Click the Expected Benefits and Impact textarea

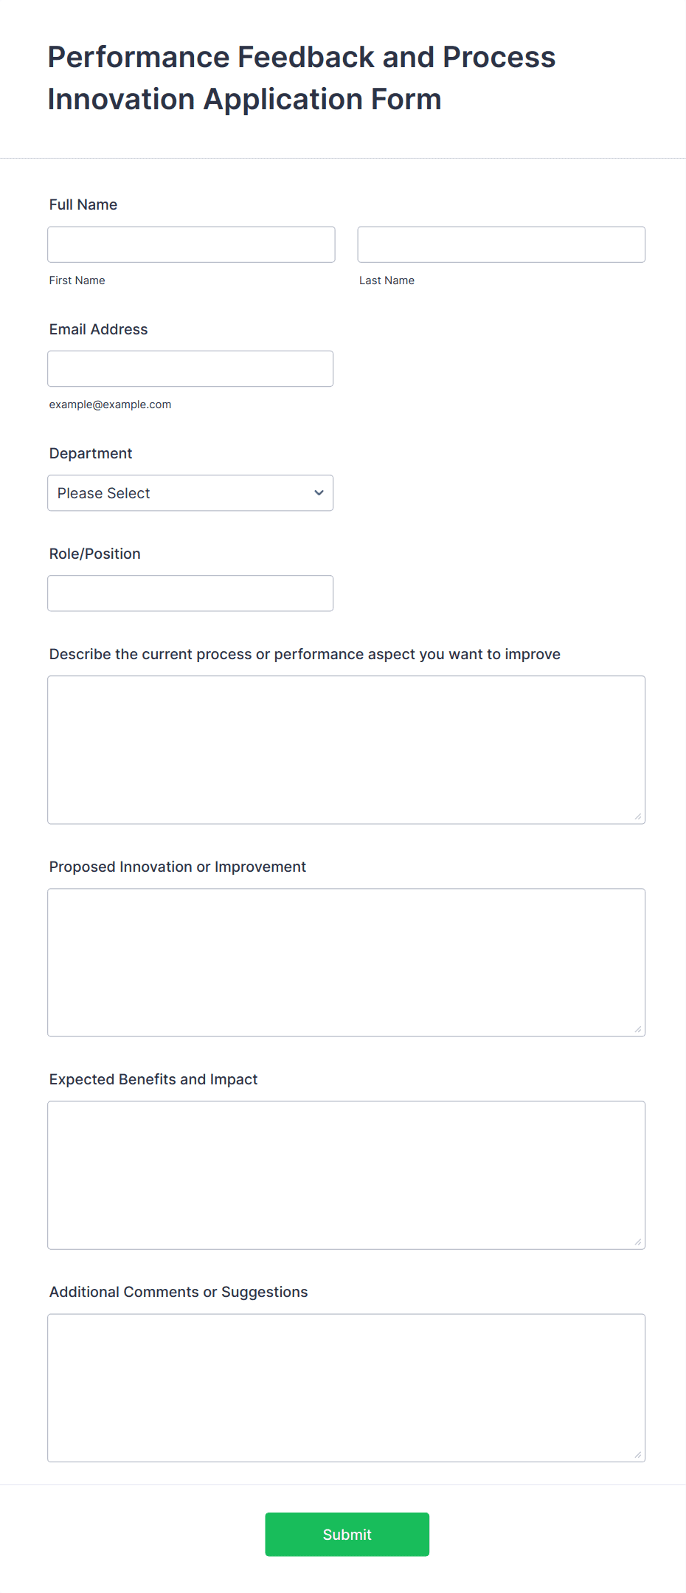tap(346, 1174)
